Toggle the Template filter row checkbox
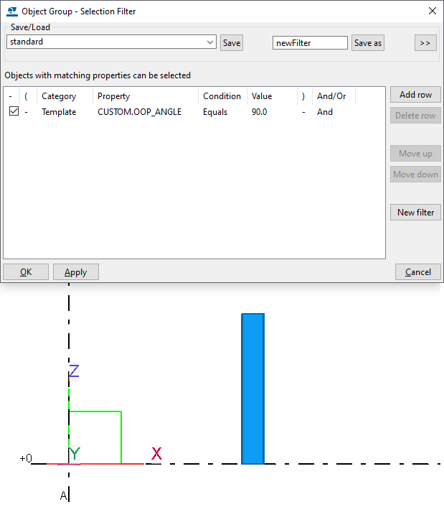 (14, 112)
